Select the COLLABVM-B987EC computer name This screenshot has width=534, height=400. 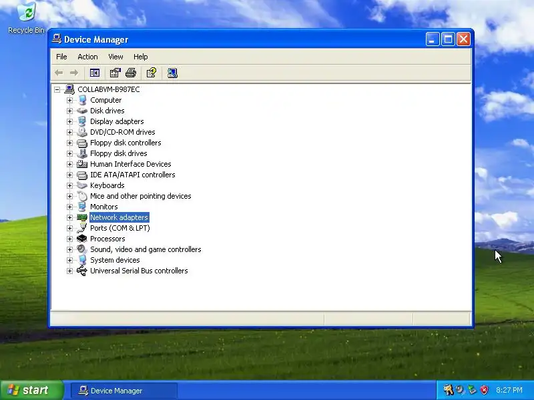point(109,89)
